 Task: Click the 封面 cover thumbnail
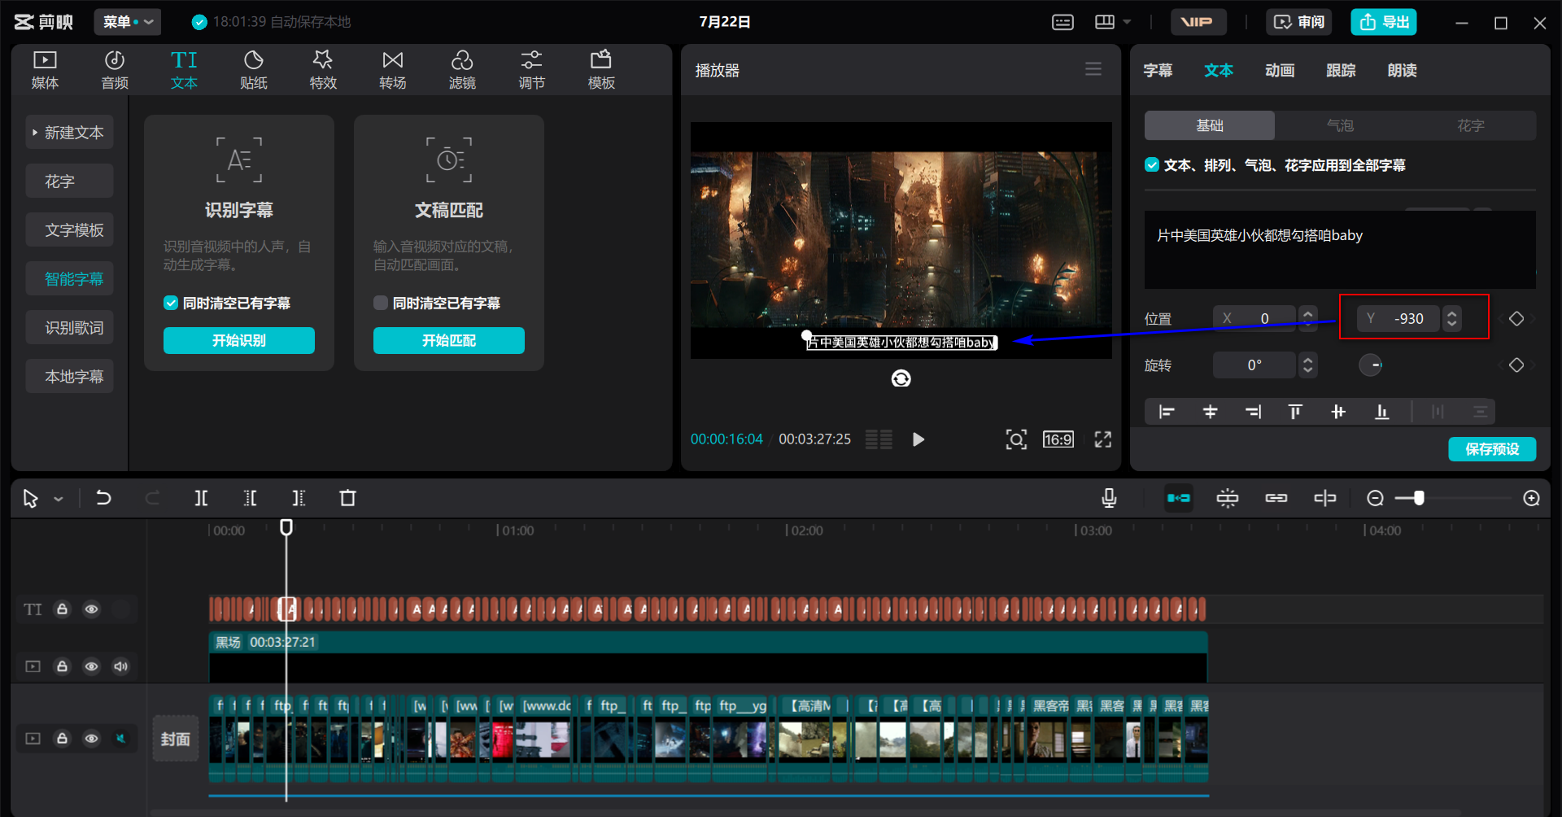click(176, 739)
